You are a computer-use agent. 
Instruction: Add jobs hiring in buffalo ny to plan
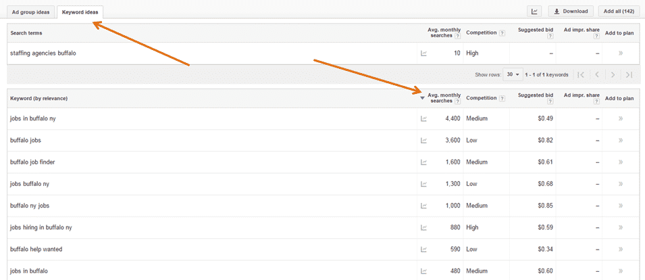620,227
